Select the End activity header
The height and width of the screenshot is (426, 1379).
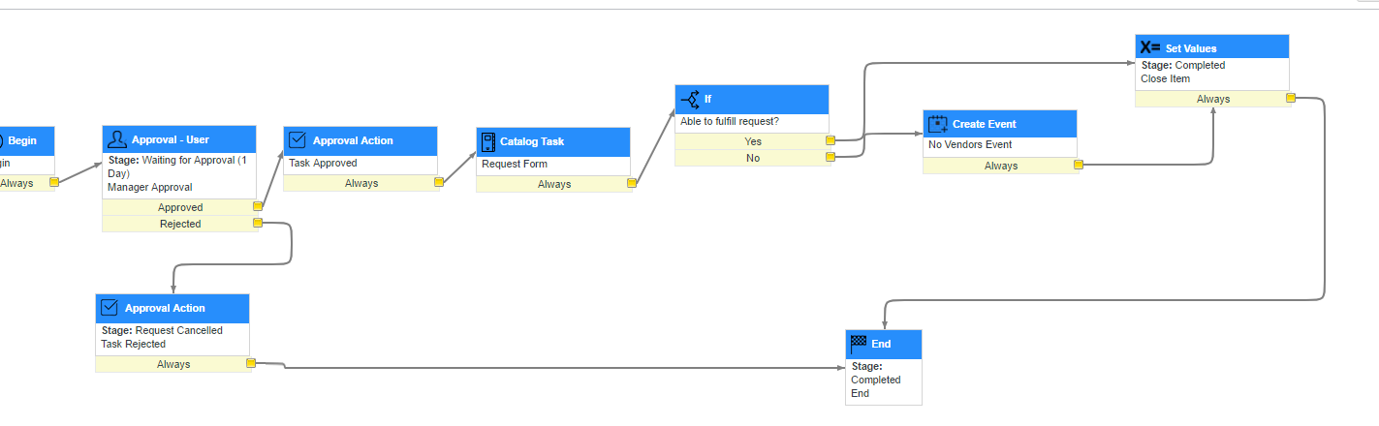click(x=884, y=343)
